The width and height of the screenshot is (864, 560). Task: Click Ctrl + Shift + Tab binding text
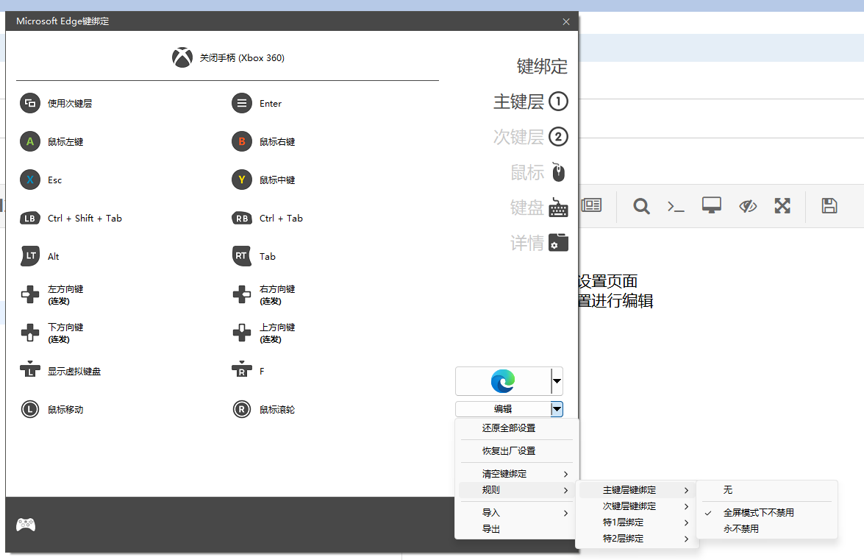85,219
